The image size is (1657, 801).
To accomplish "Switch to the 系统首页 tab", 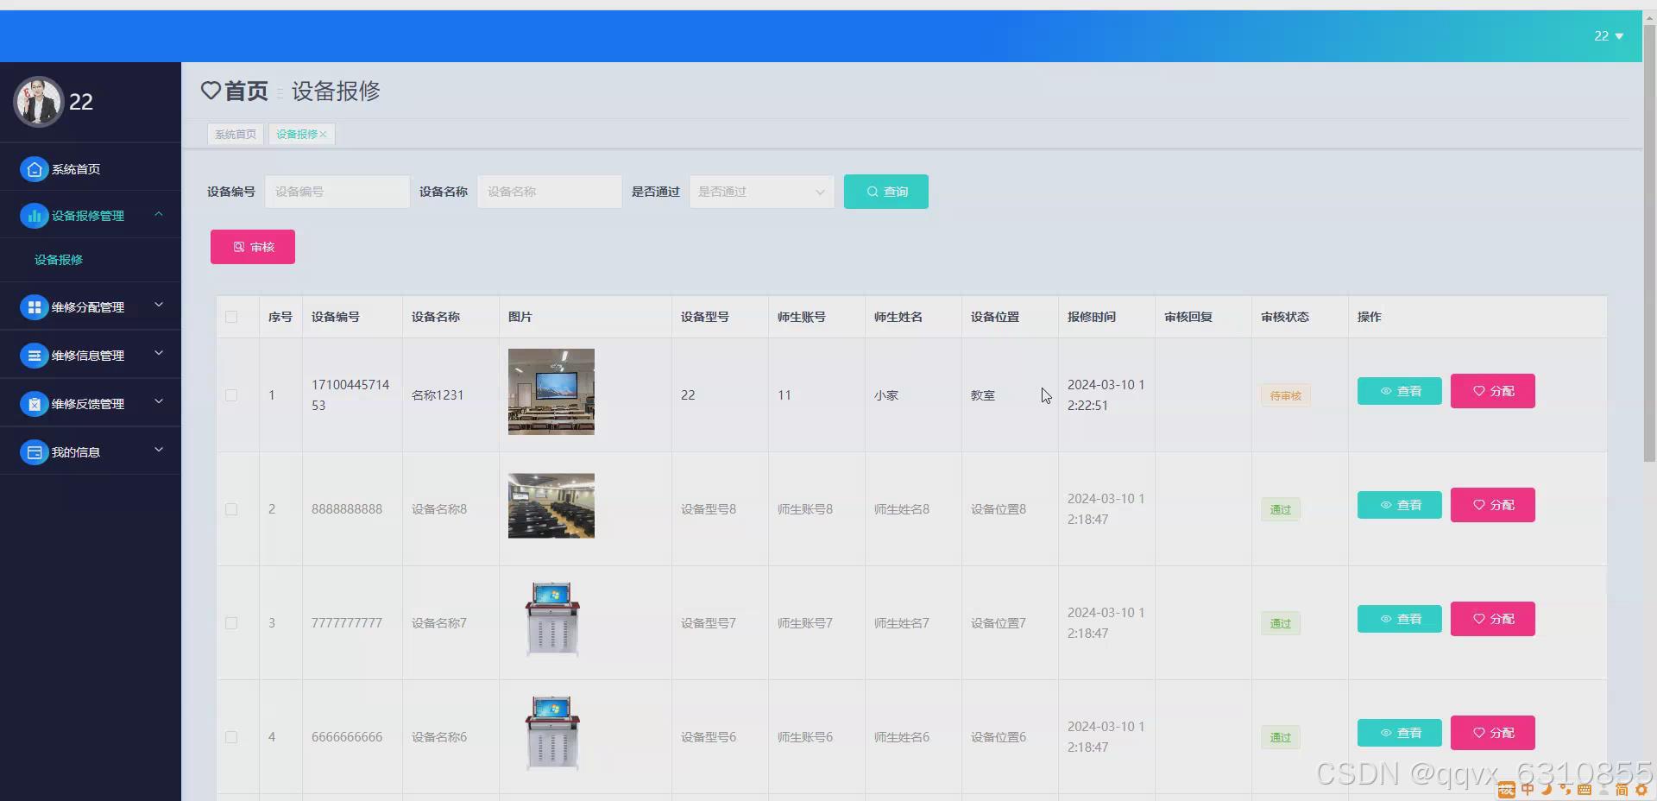I will tap(236, 135).
